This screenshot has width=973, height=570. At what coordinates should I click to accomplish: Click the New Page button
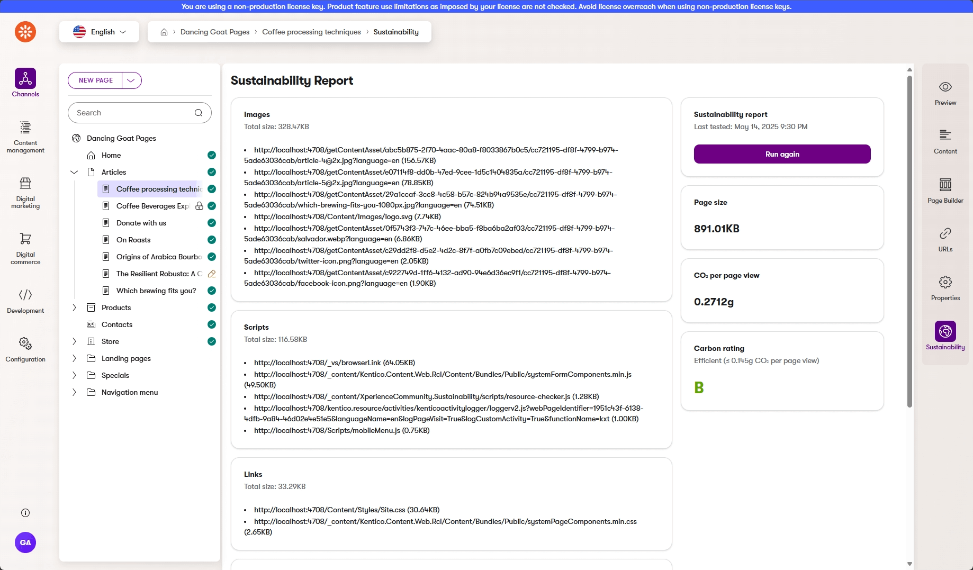click(x=96, y=80)
